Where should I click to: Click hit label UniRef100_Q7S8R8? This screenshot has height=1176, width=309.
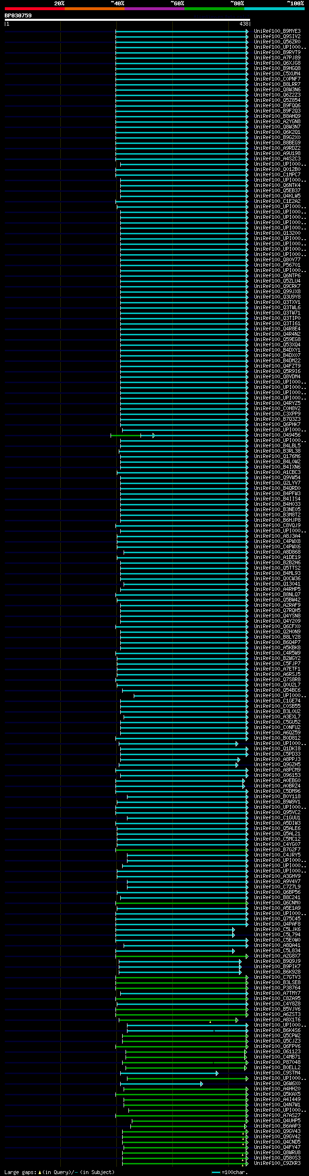(277, 680)
